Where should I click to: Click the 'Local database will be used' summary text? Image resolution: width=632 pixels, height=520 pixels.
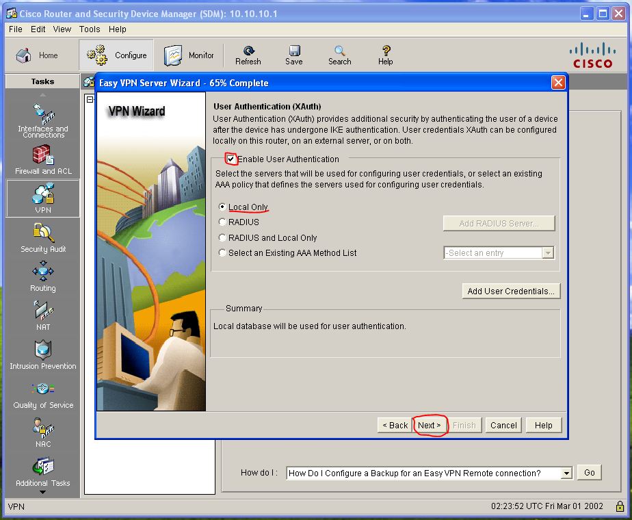click(310, 326)
